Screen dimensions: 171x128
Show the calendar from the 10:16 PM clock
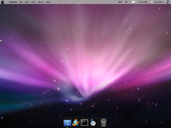pyautogui.click(x=142, y=2)
